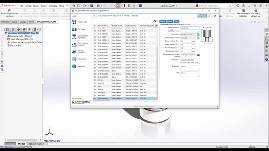The image size is (269, 151).
Task: Open the Typ uchwytu lookup table icon
Action: pyautogui.click(x=198, y=34)
